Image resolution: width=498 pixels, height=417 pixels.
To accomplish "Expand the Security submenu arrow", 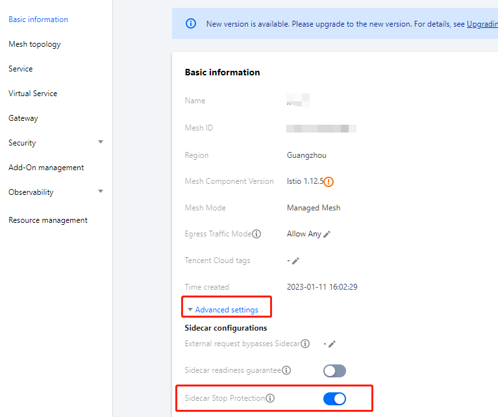I will [x=100, y=142].
